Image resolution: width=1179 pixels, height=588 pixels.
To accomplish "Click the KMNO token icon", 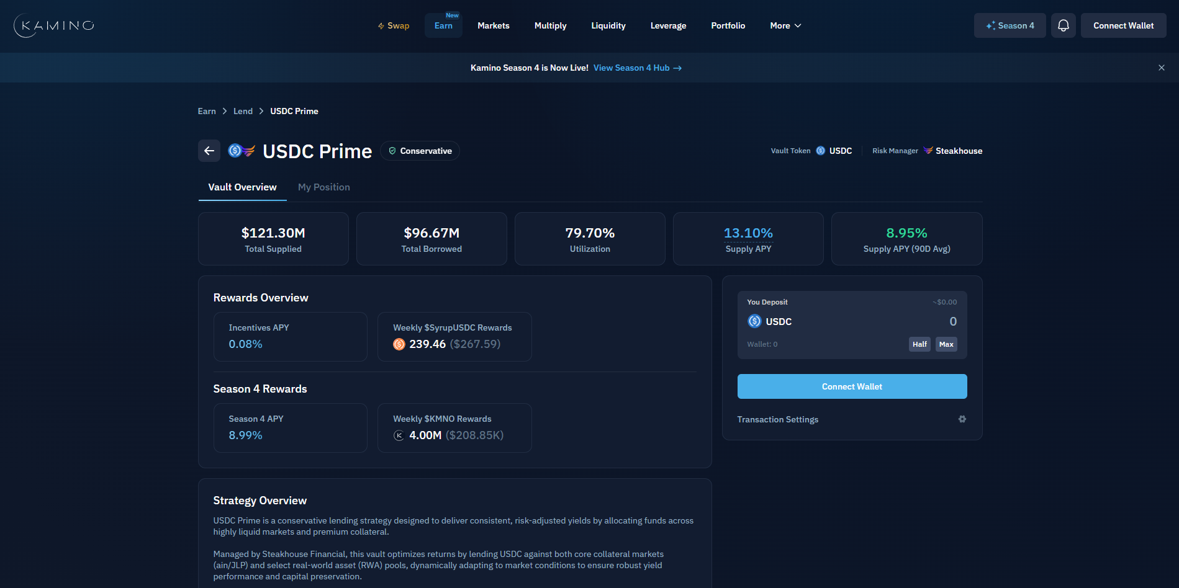I will click(399, 435).
